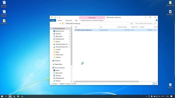Expand the ribbon with the chevron
The width and height of the screenshot is (175, 98).
pos(154,20)
